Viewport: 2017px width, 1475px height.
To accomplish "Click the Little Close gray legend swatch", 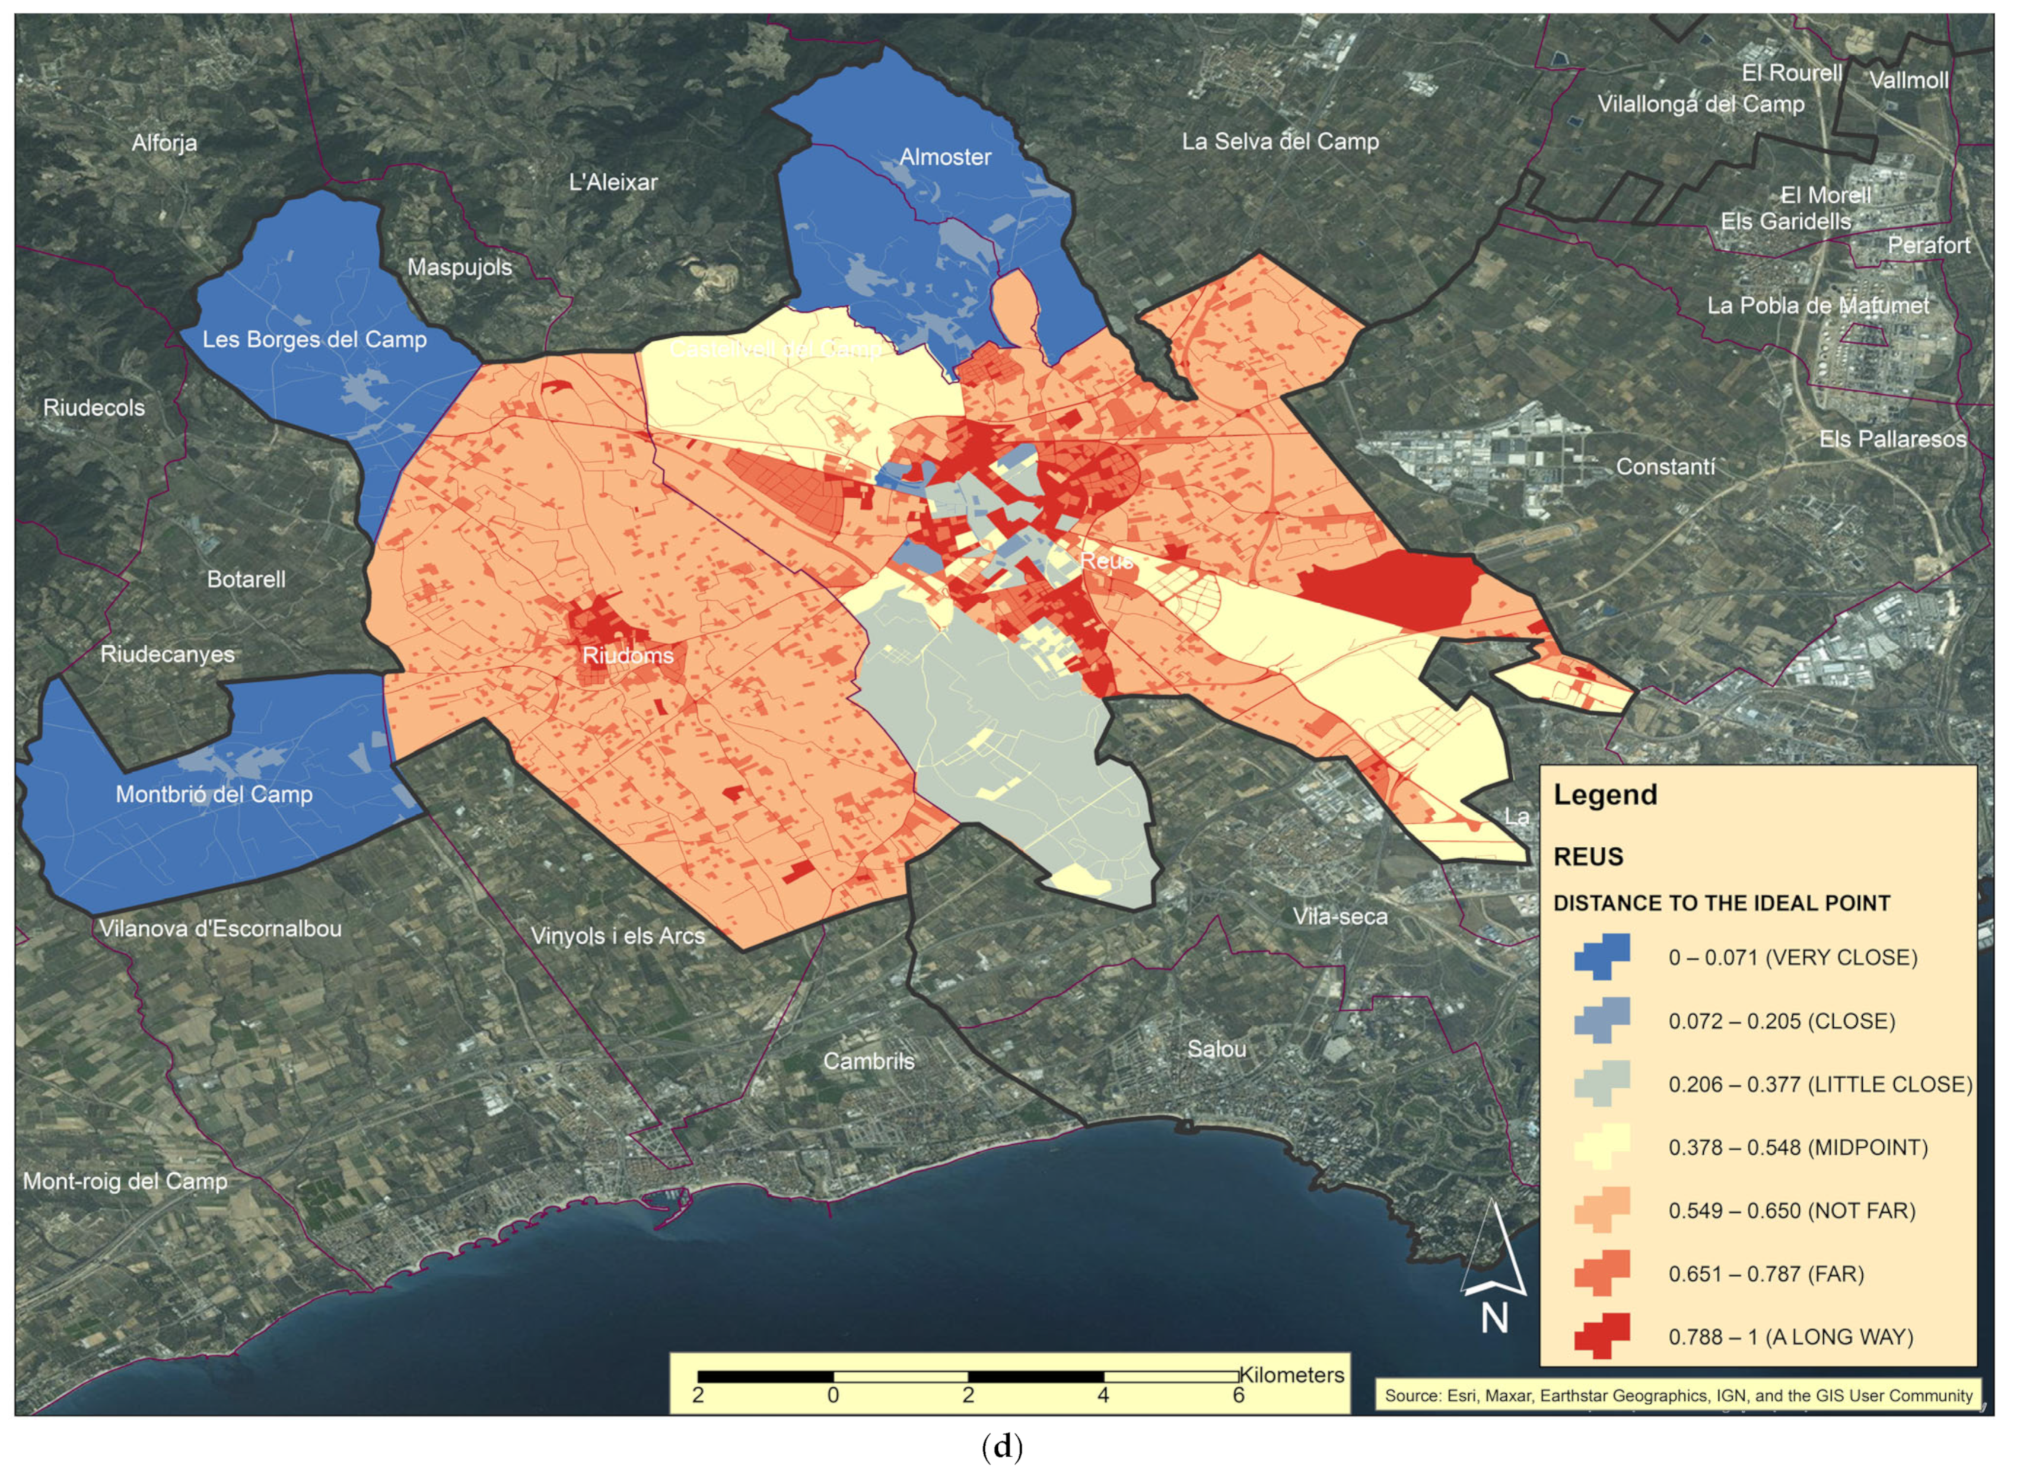I will point(1603,1083).
